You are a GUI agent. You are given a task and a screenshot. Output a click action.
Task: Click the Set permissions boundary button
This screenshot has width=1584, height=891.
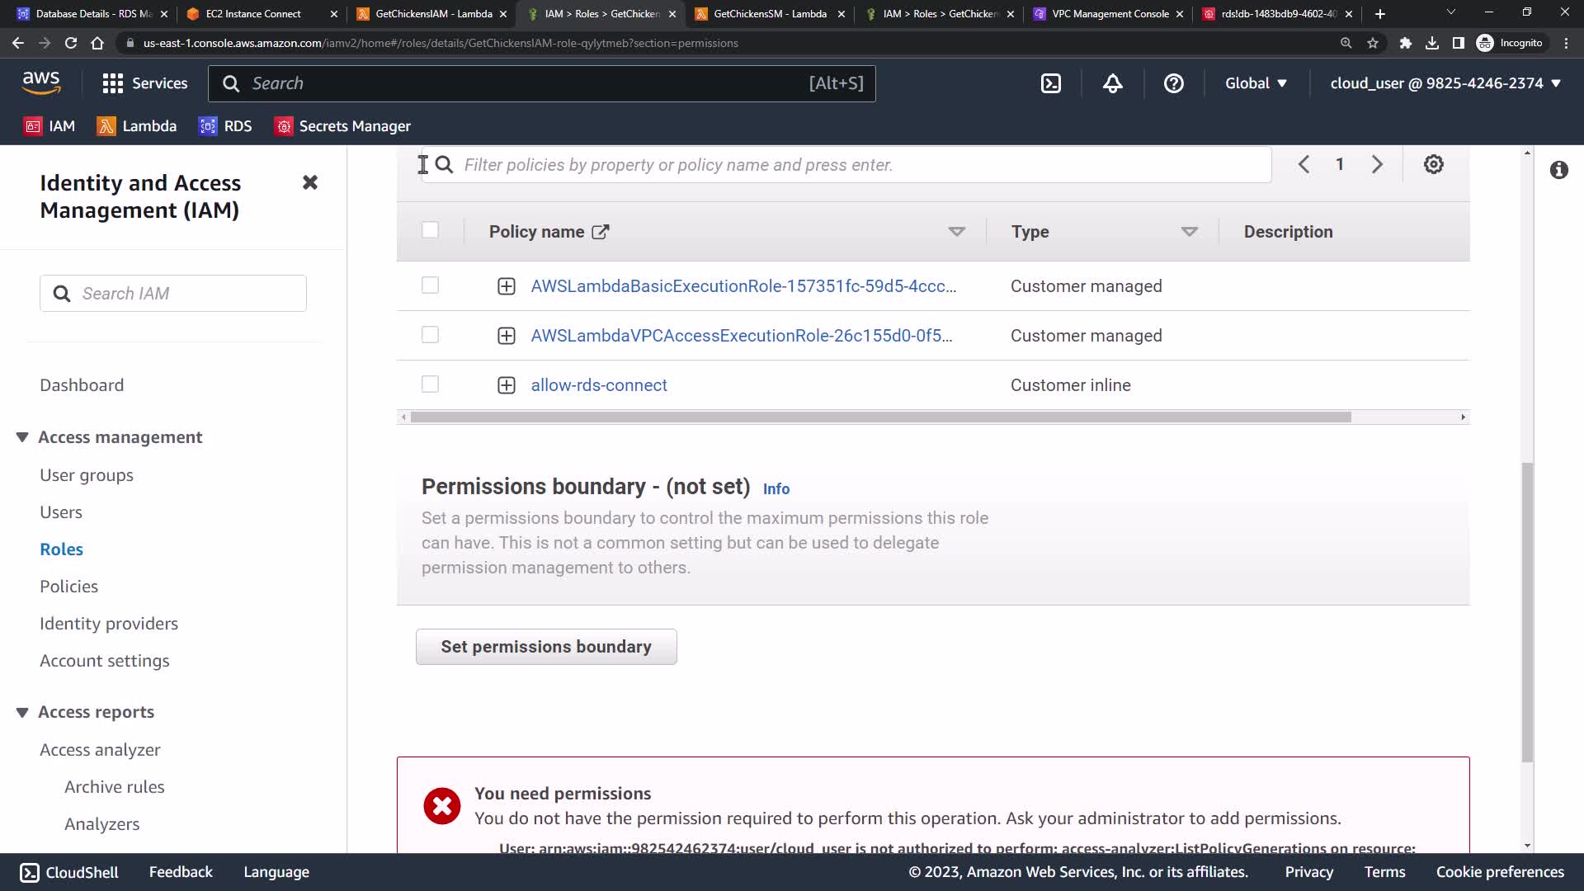[546, 647]
